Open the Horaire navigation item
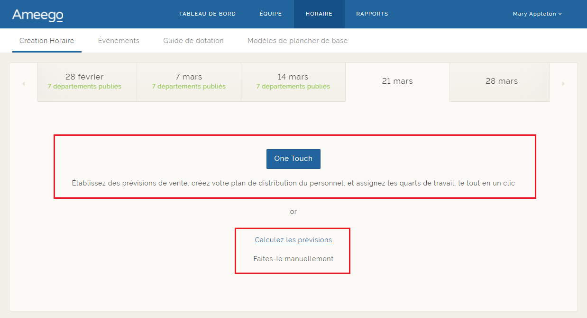Viewport: 587px width, 318px height. 319,14
